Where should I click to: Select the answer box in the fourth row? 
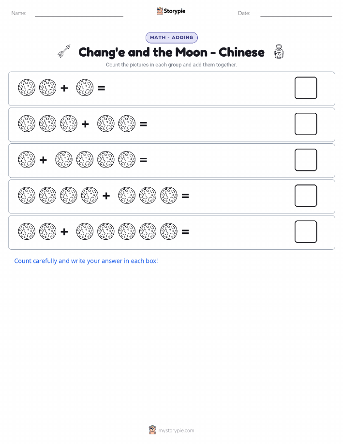pos(306,196)
